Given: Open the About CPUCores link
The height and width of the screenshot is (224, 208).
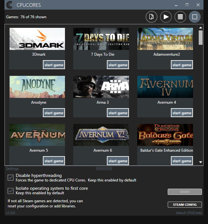Looking at the screenshot, I should coord(189,213).
